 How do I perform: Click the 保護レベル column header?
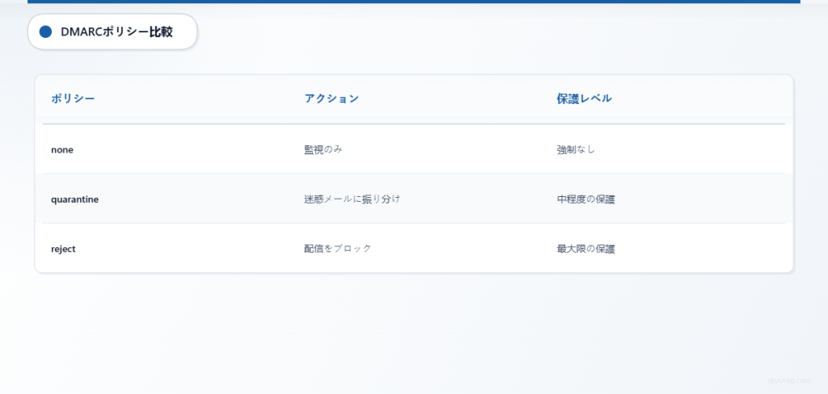point(584,98)
